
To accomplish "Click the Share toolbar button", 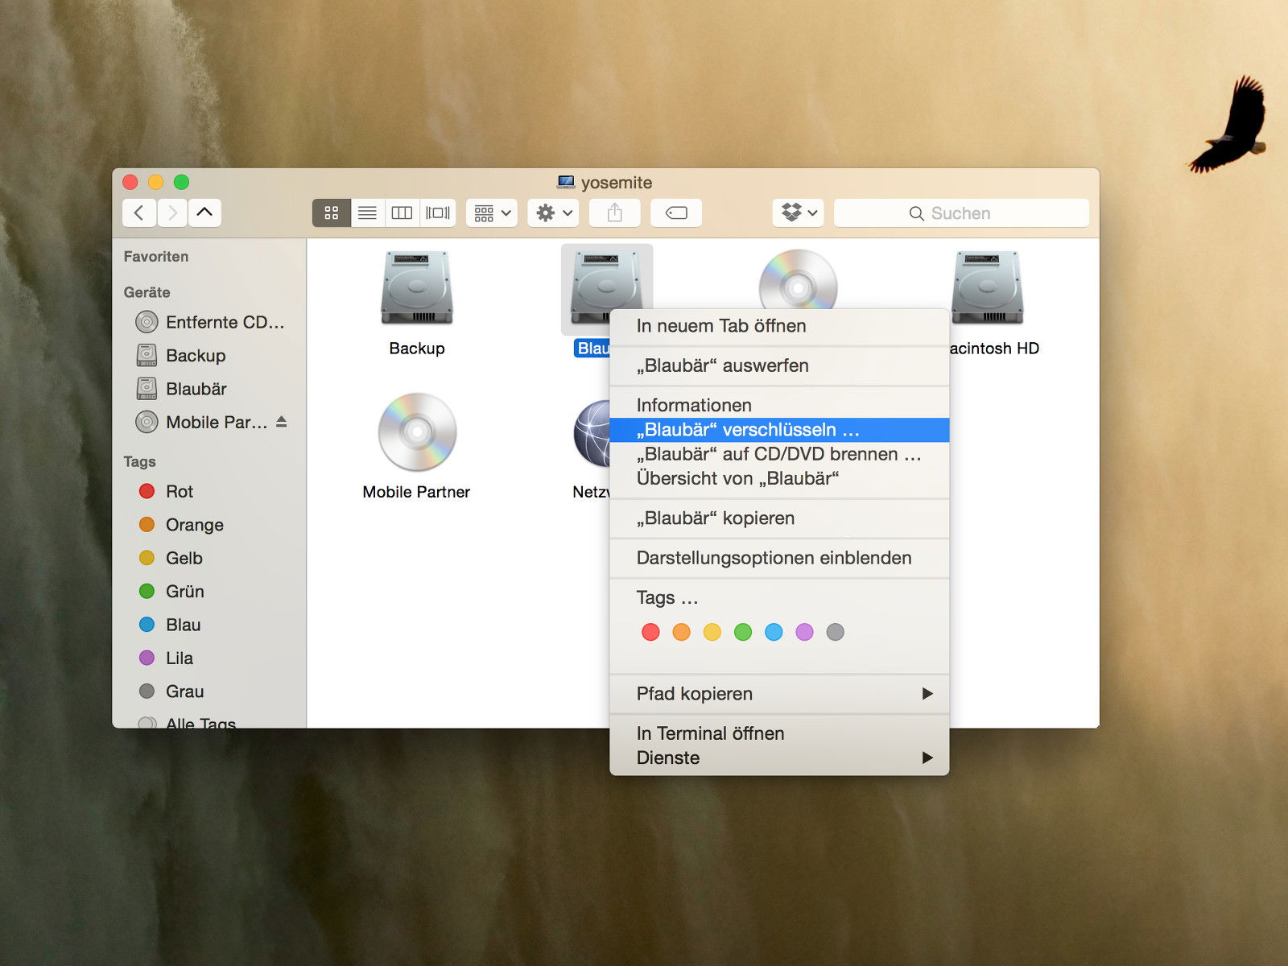I will pos(615,213).
